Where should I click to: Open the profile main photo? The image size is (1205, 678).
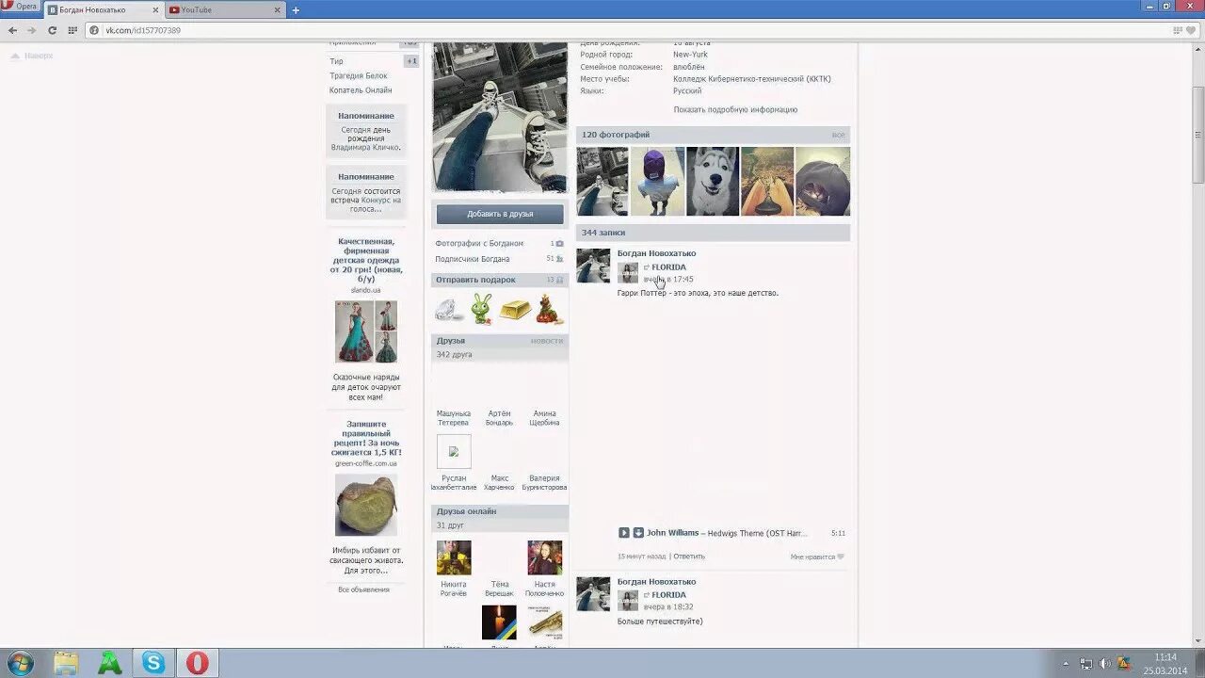pos(500,118)
